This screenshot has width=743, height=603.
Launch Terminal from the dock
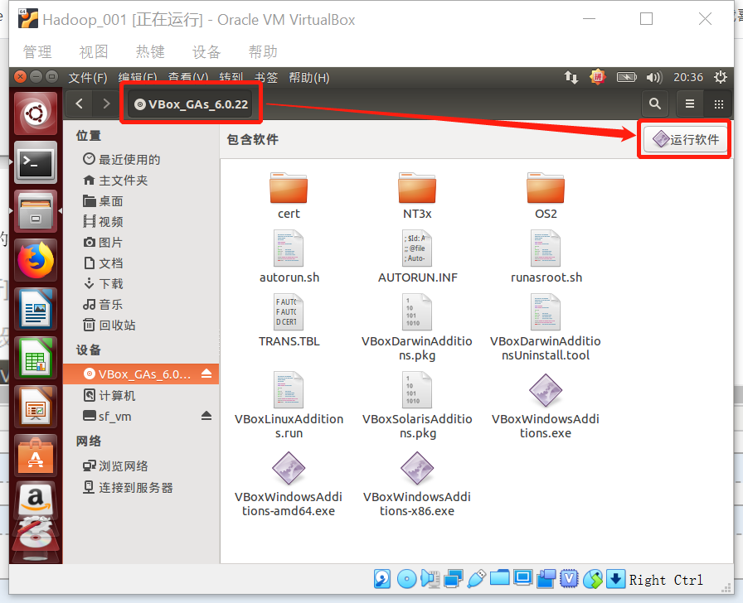(x=36, y=162)
